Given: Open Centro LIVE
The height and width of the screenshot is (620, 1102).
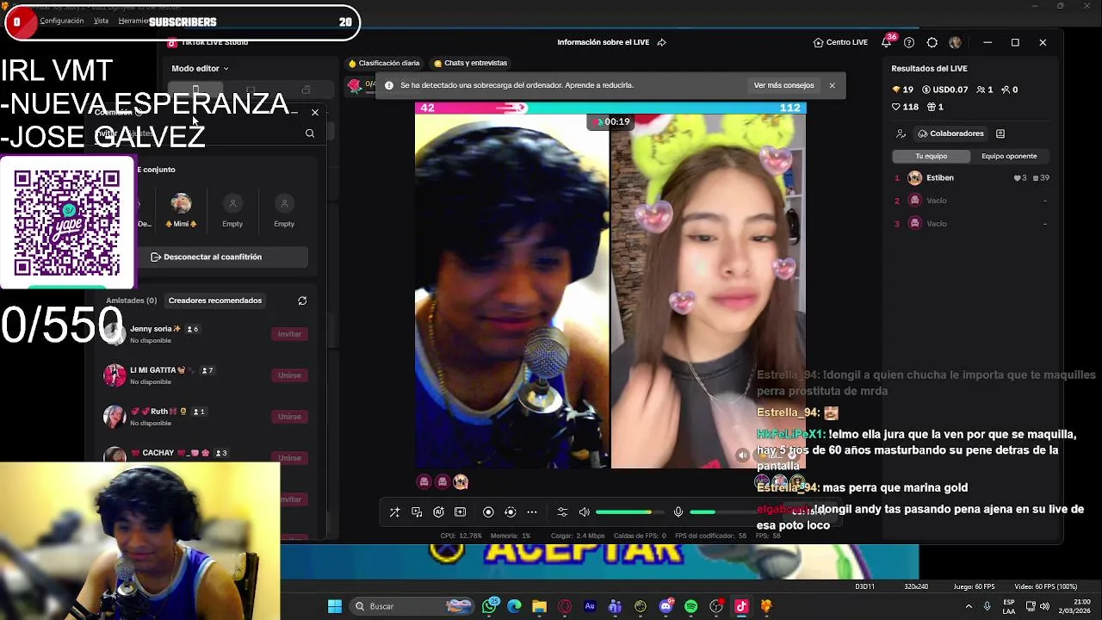Looking at the screenshot, I should tap(840, 42).
